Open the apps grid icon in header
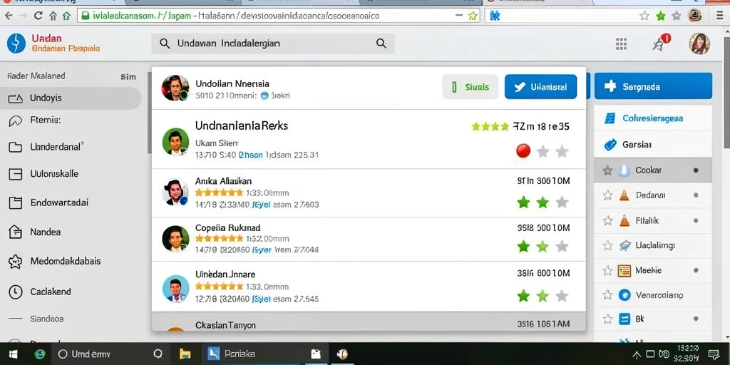The image size is (730, 365). tap(621, 43)
